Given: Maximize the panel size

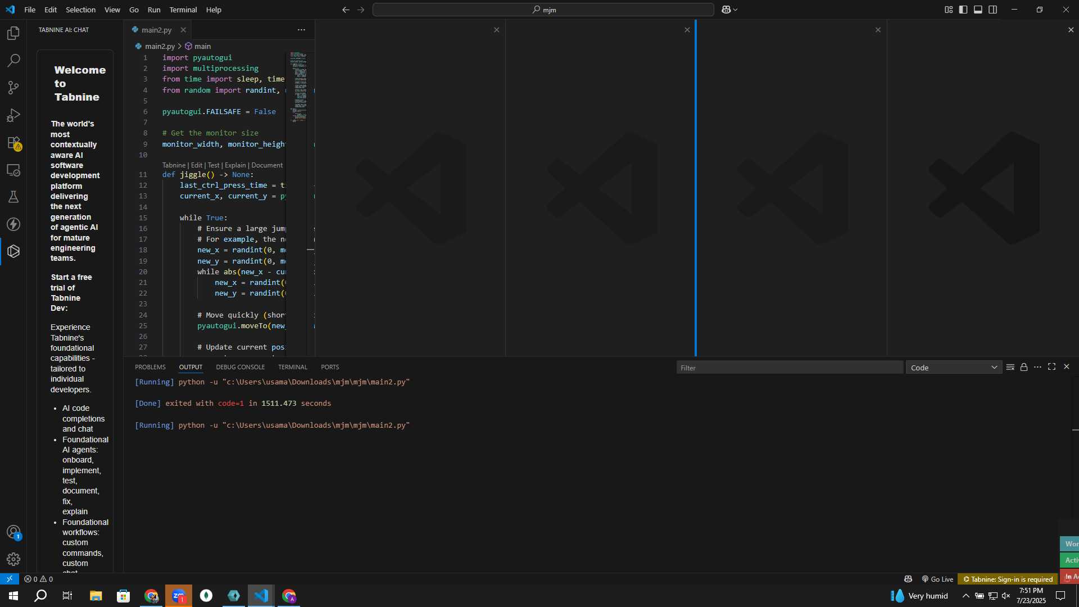Looking at the screenshot, I should [x=1052, y=367].
